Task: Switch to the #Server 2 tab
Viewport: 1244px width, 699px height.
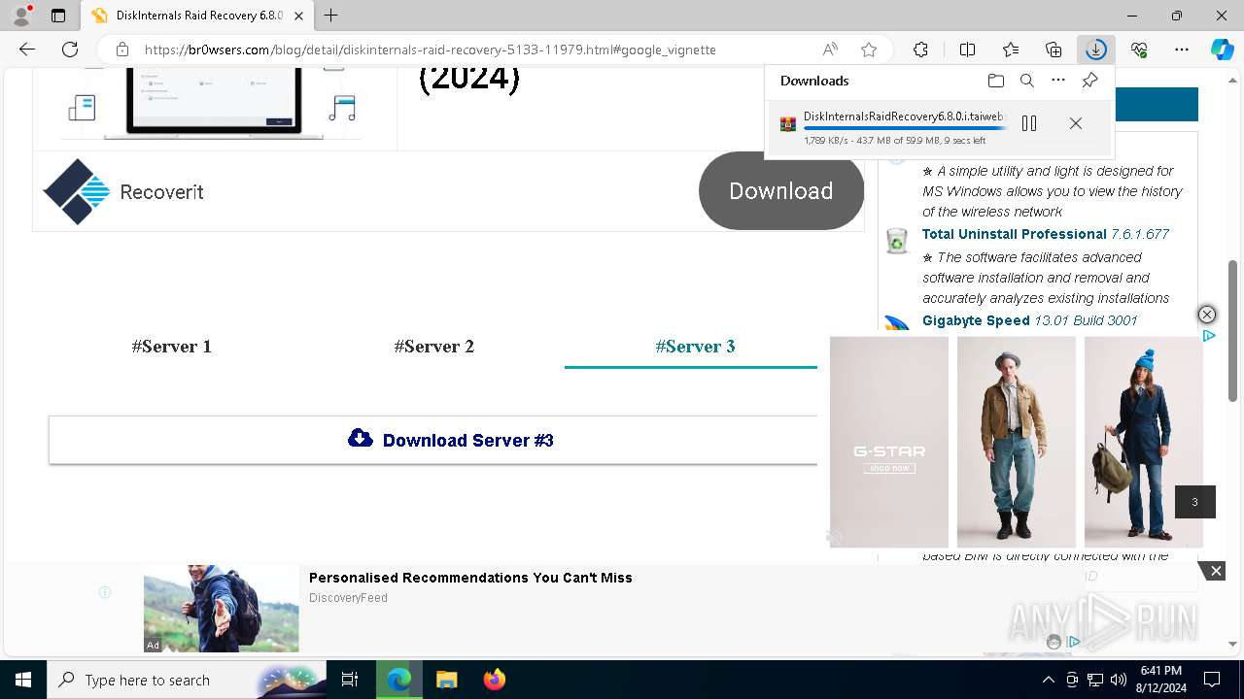Action: click(x=434, y=347)
